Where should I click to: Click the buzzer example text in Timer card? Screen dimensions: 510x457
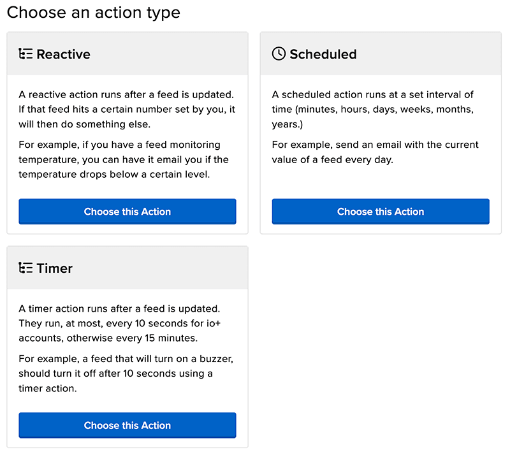[x=126, y=374]
